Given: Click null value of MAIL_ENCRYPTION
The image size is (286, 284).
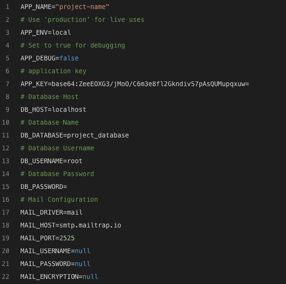Looking at the screenshot, I should tap(90, 277).
